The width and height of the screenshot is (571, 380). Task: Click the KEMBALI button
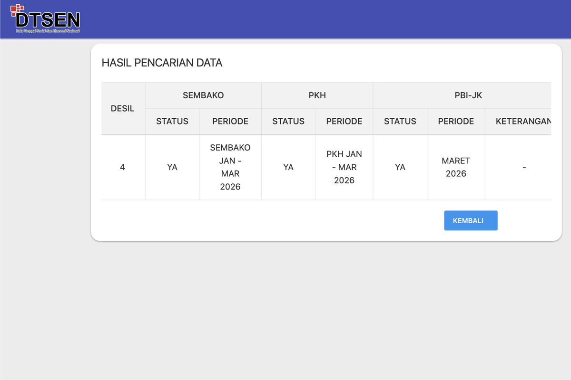(471, 220)
